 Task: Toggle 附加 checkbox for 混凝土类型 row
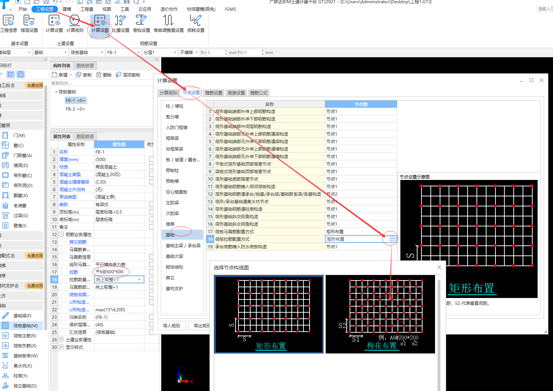(151, 175)
